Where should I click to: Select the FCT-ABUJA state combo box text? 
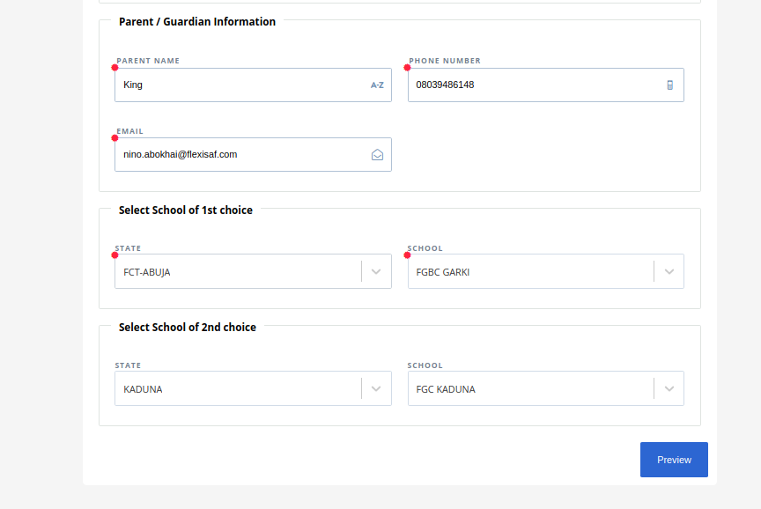pyautogui.click(x=146, y=272)
